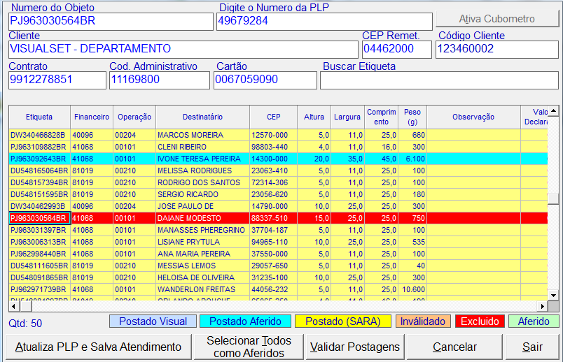The image size is (563, 362).
Task: Click the Cliente field VISUALSET - DEPARTAMENTO
Action: pos(183,50)
